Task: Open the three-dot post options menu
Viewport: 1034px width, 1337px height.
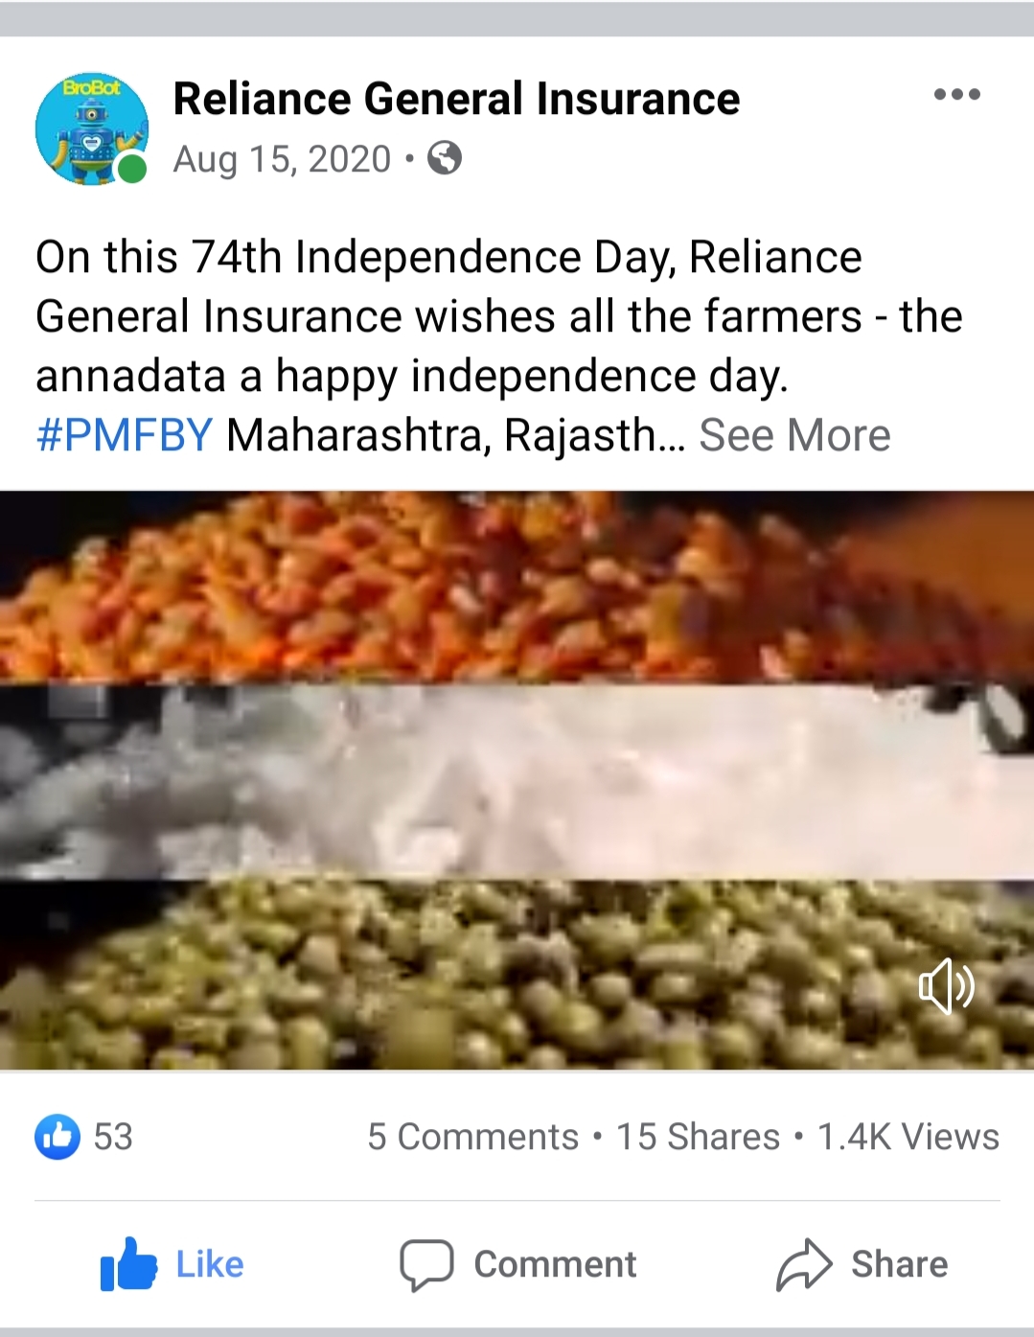Action: tap(956, 94)
